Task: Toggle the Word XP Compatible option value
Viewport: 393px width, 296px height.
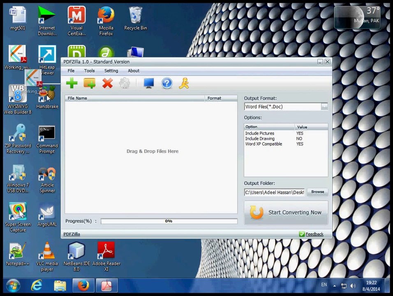Action: tap(300, 144)
